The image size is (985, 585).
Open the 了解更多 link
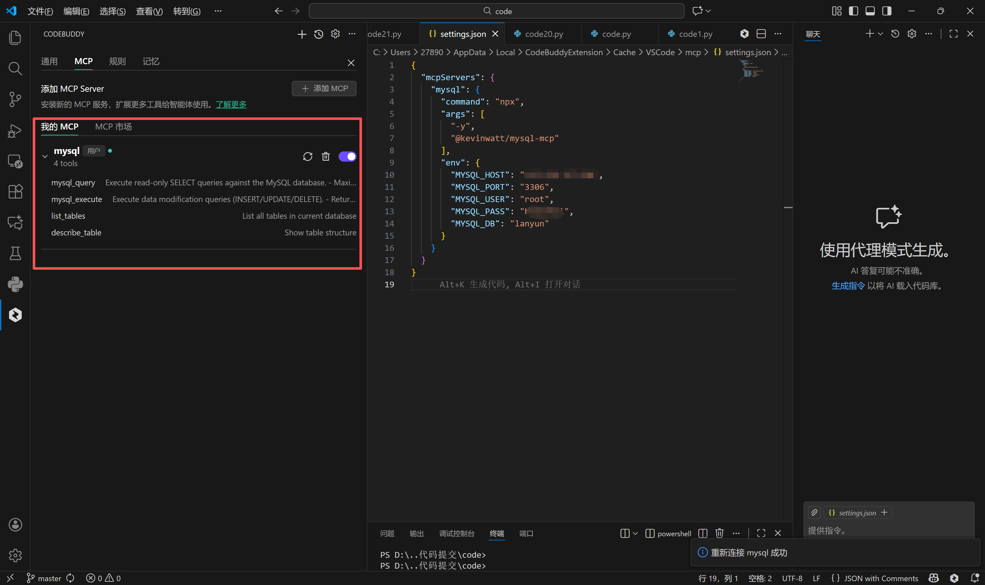tap(231, 105)
